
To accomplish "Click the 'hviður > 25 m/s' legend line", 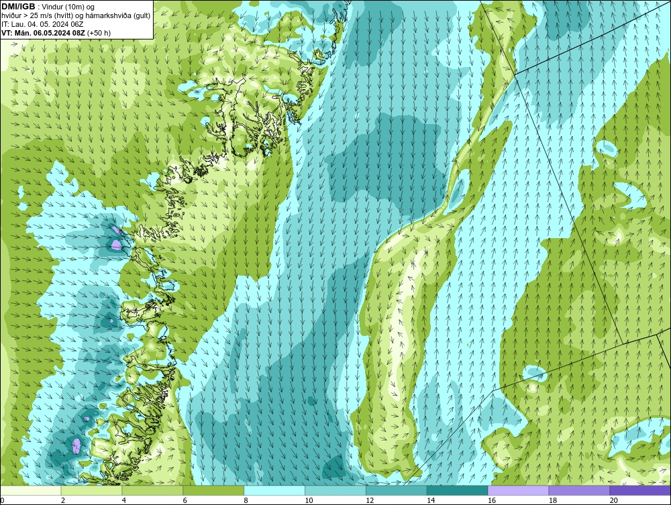I will pyautogui.click(x=74, y=16).
